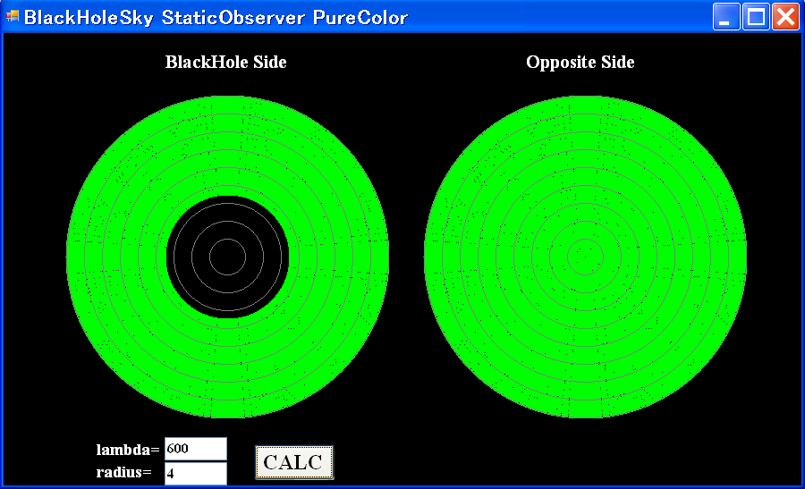
Task: Click the BlackHoleSky StaticObserver PureColor title text
Action: pyautogui.click(x=216, y=18)
